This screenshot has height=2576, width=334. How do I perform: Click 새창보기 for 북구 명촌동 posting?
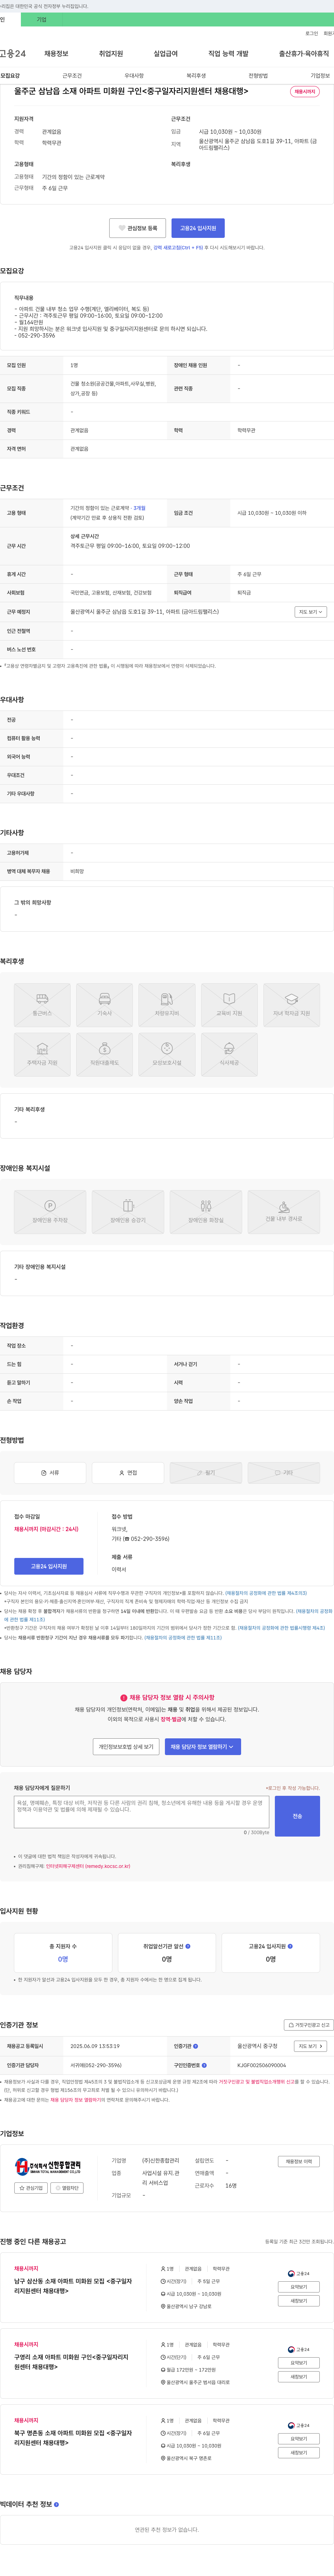pyautogui.click(x=299, y=2453)
